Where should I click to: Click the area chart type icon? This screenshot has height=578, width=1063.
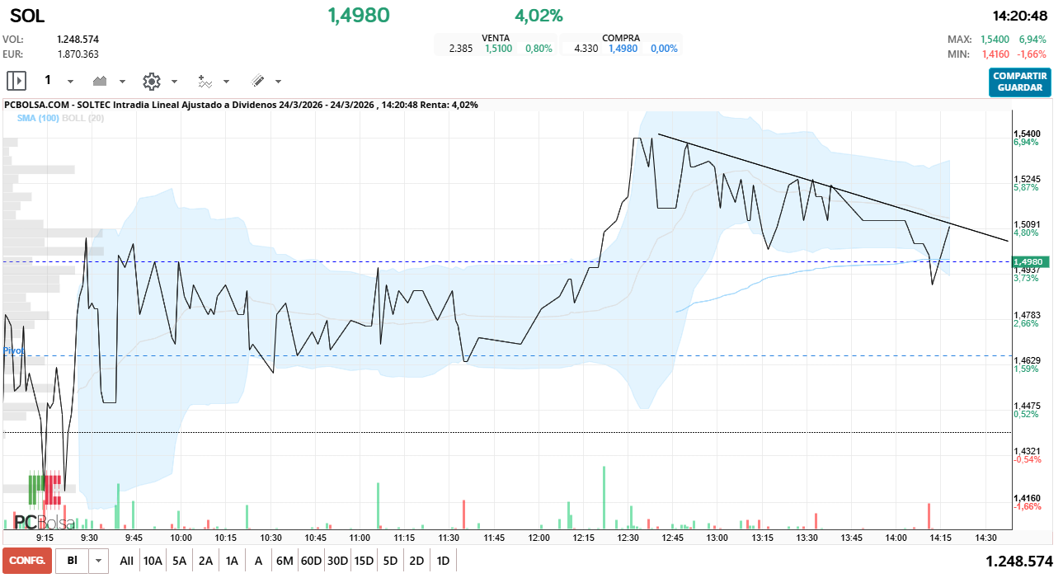pos(101,81)
